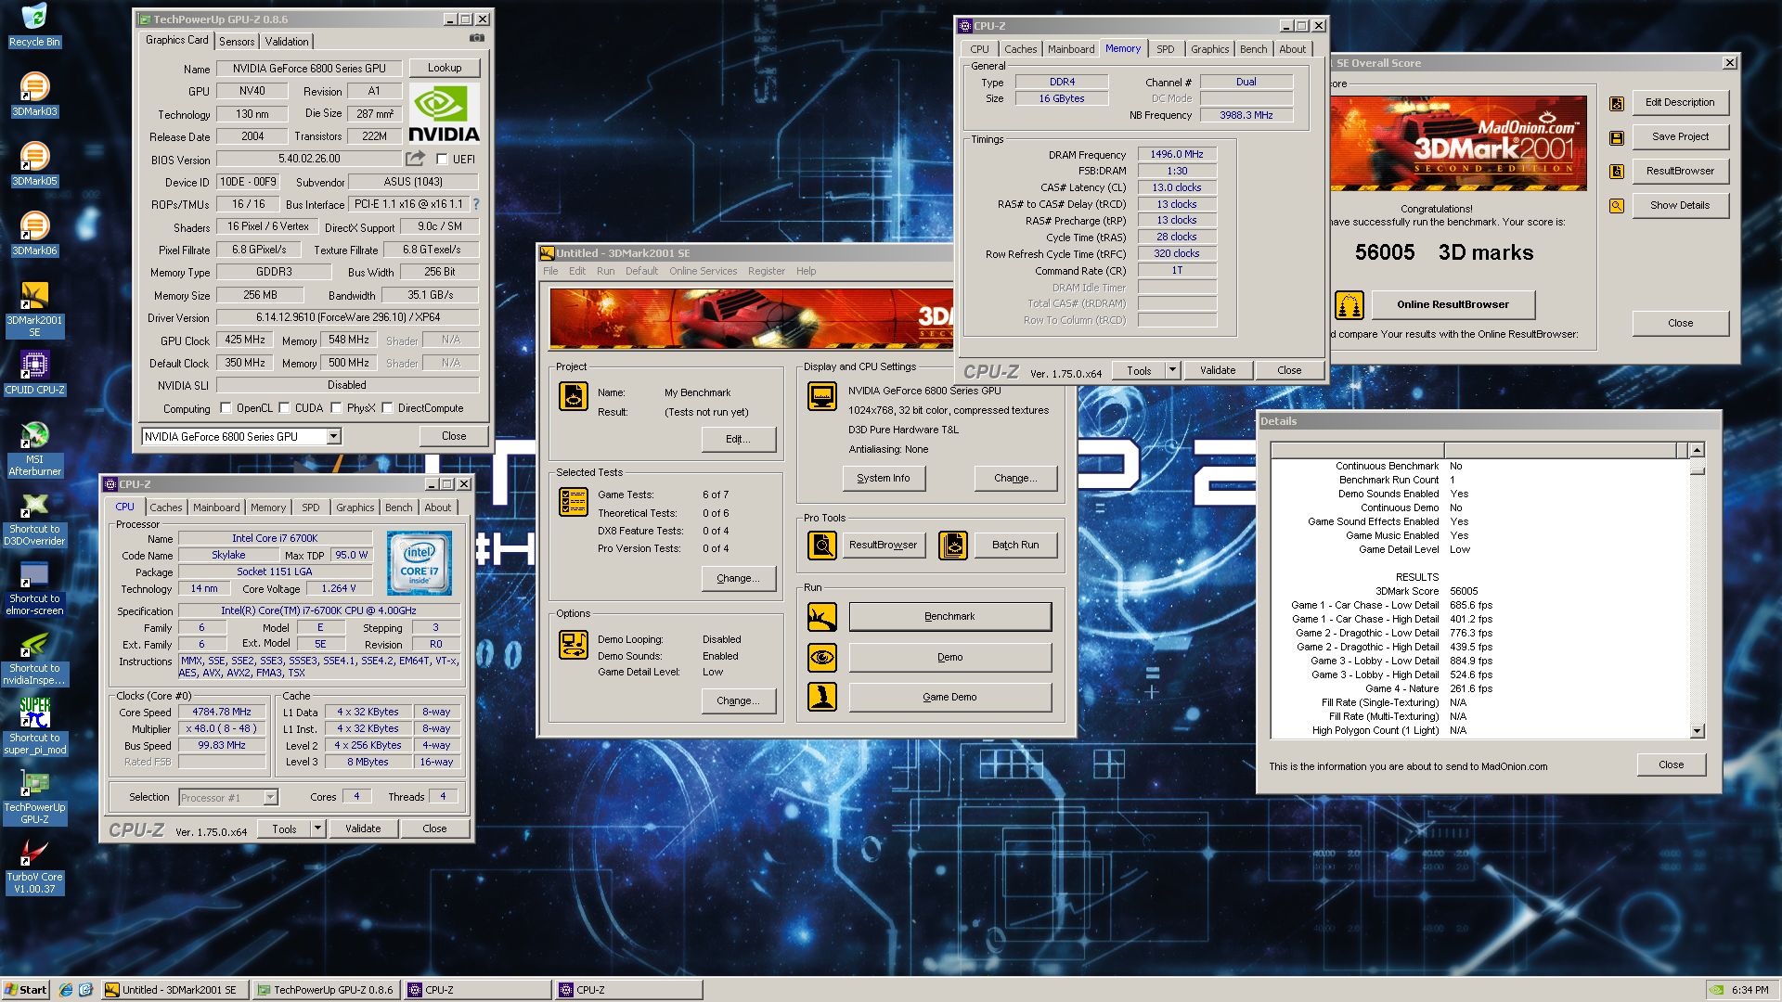Click the Lookup button in GPU-Z

(445, 68)
